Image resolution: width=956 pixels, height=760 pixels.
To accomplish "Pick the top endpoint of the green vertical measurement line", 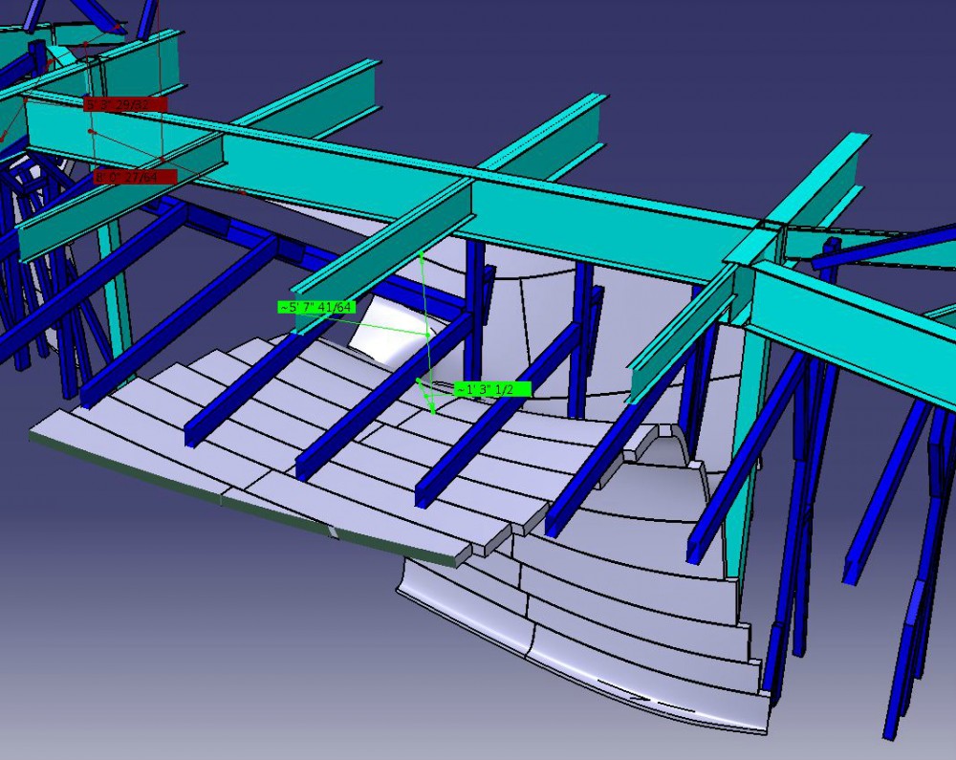I will (422, 252).
